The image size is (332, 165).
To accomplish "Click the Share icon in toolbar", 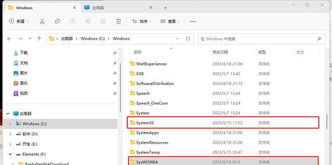I will point(103,21).
